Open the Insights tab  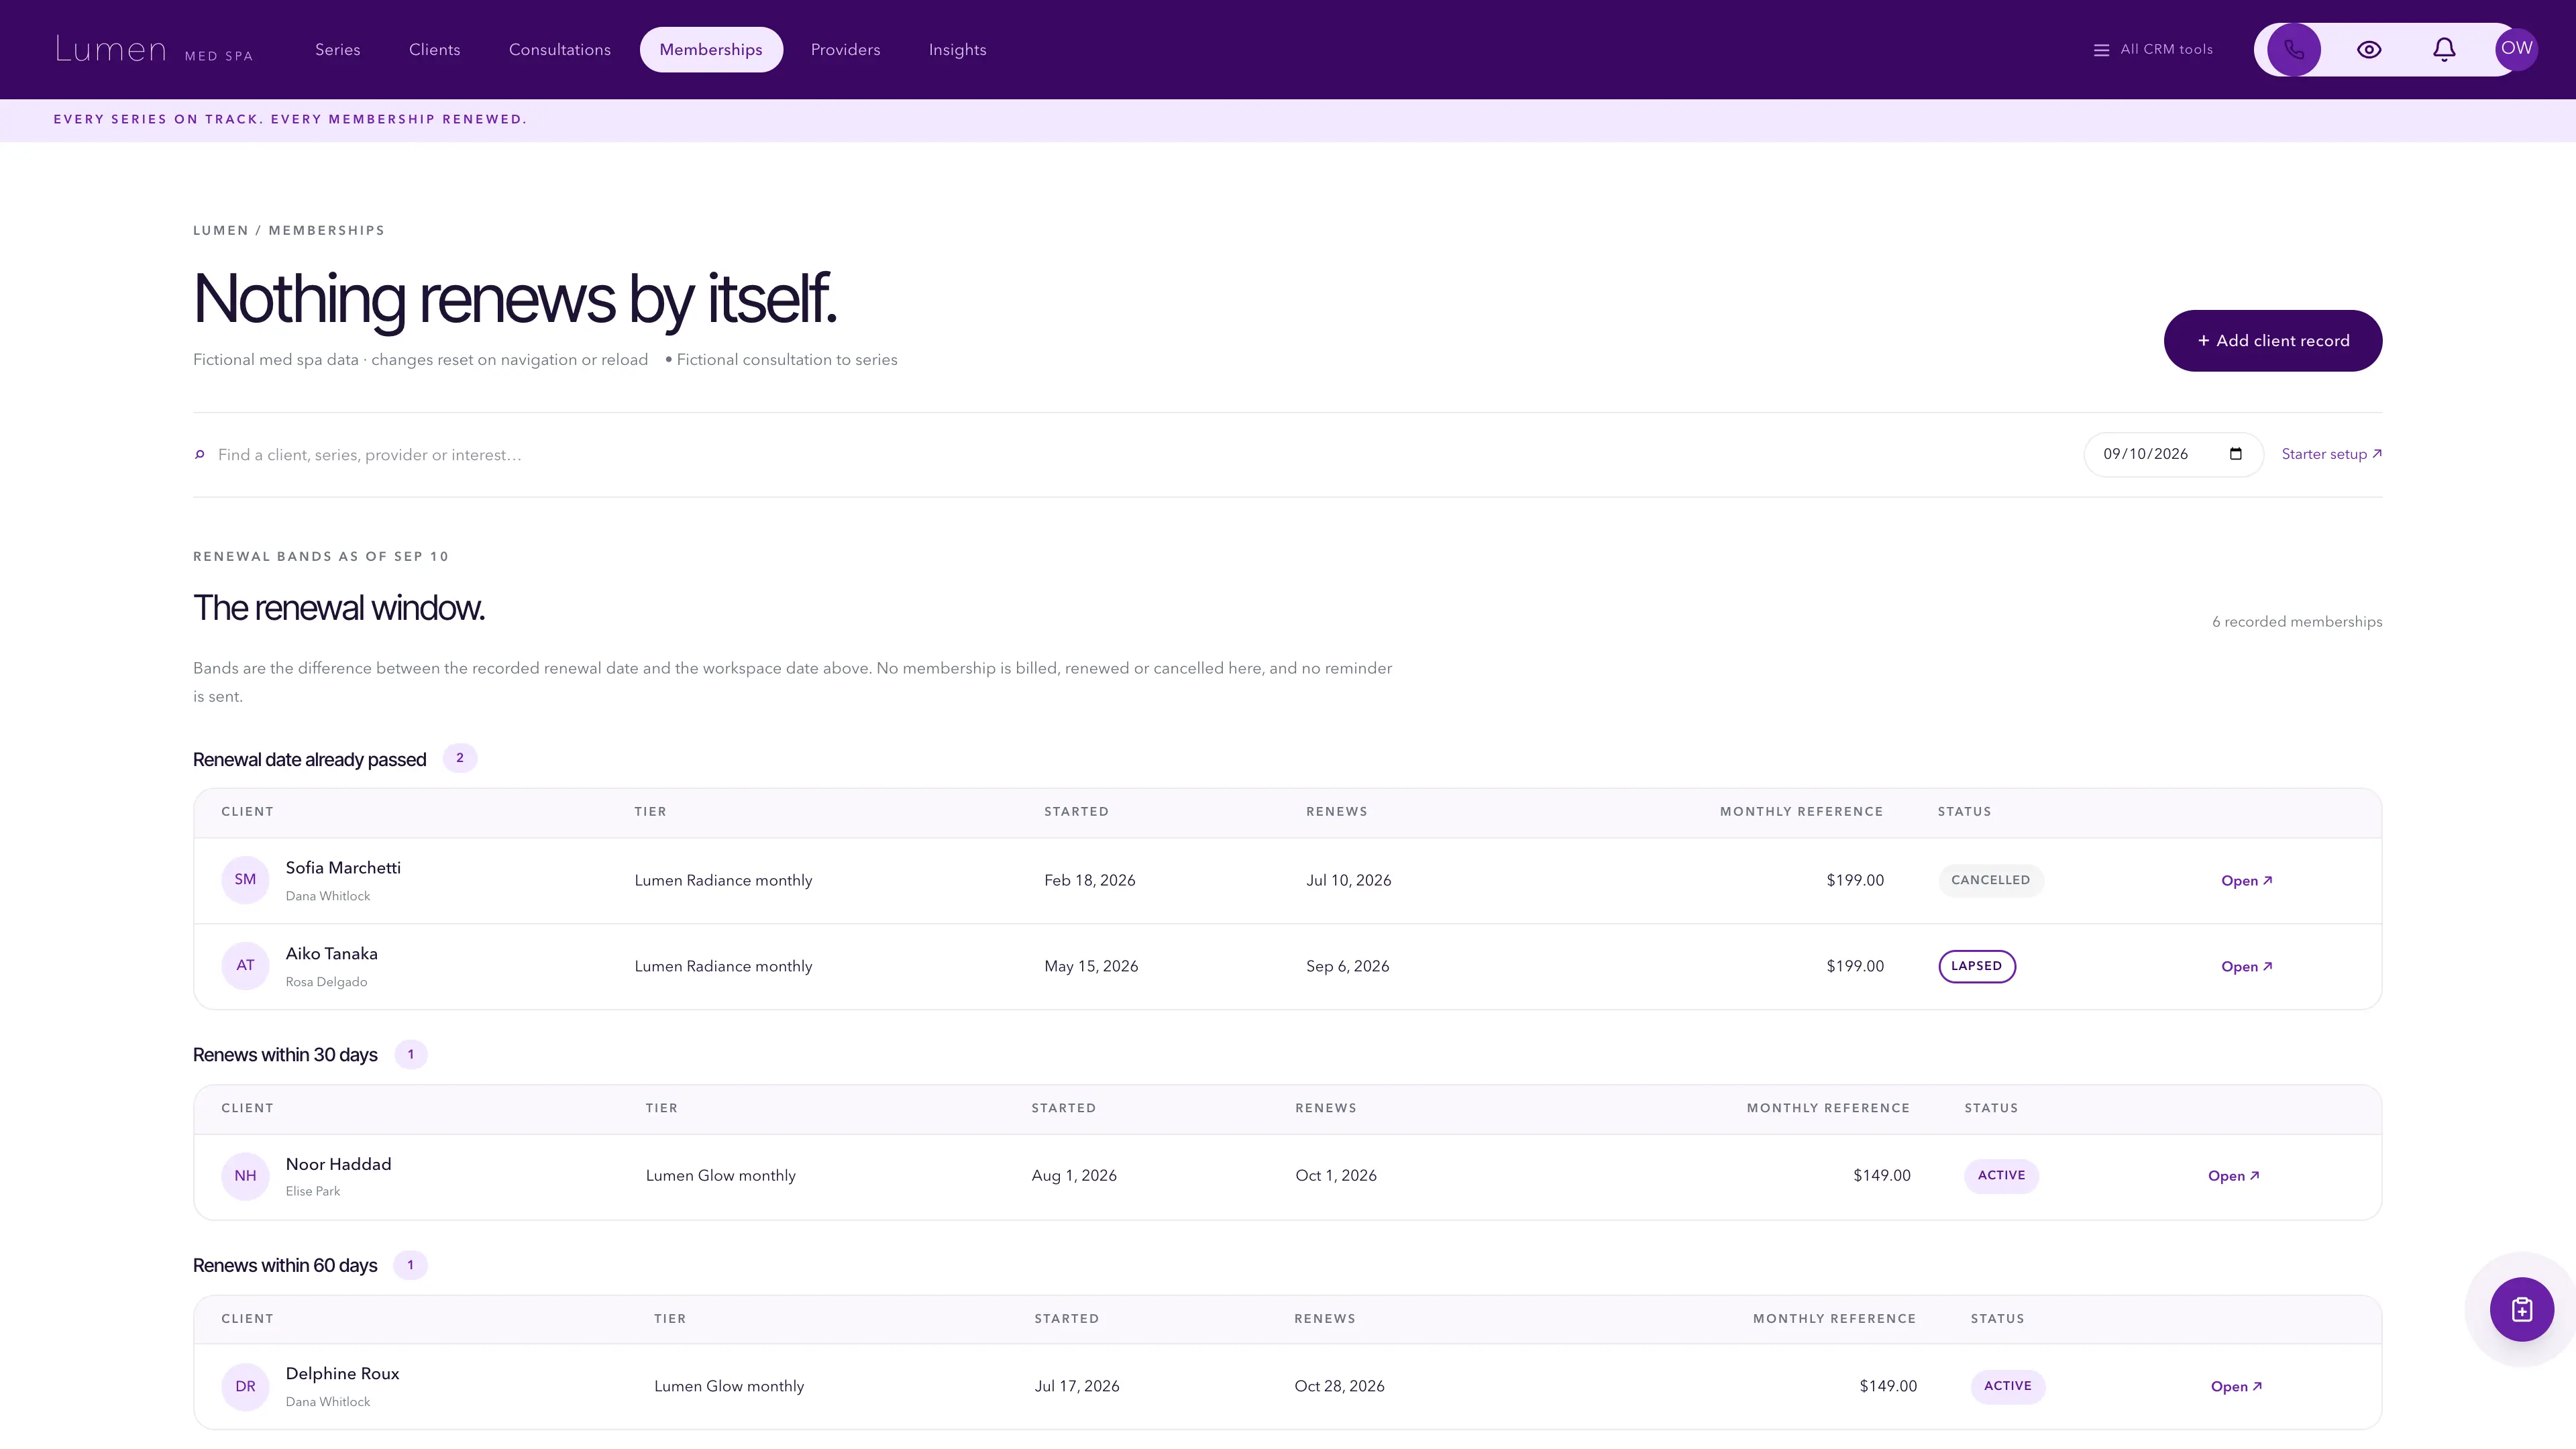(x=957, y=49)
